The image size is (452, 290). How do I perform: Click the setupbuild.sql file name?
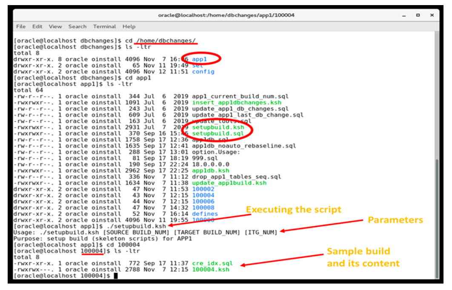(x=218, y=133)
